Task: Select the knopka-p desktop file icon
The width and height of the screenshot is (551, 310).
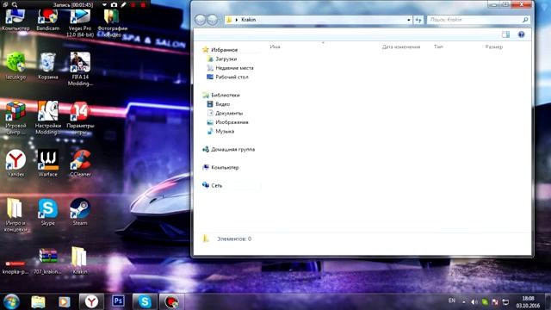Action: 15,267
